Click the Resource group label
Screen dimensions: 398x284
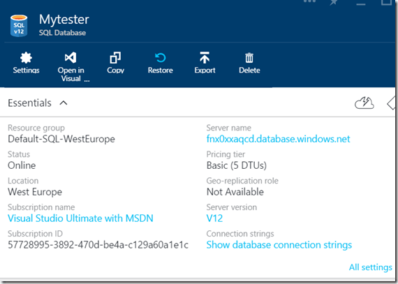(36, 128)
